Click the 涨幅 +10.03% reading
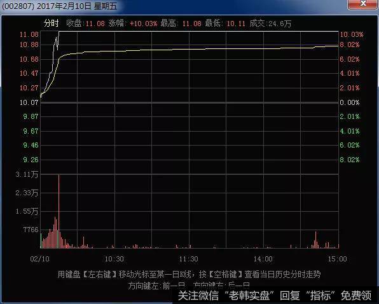Image resolution: width=379 pixels, height=304 pixels. coord(133,24)
